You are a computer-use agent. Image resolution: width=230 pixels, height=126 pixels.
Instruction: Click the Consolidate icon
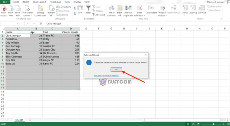click(x=151, y=8)
